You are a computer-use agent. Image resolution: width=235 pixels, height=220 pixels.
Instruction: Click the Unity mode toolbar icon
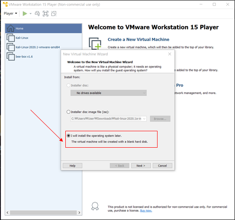point(54,13)
